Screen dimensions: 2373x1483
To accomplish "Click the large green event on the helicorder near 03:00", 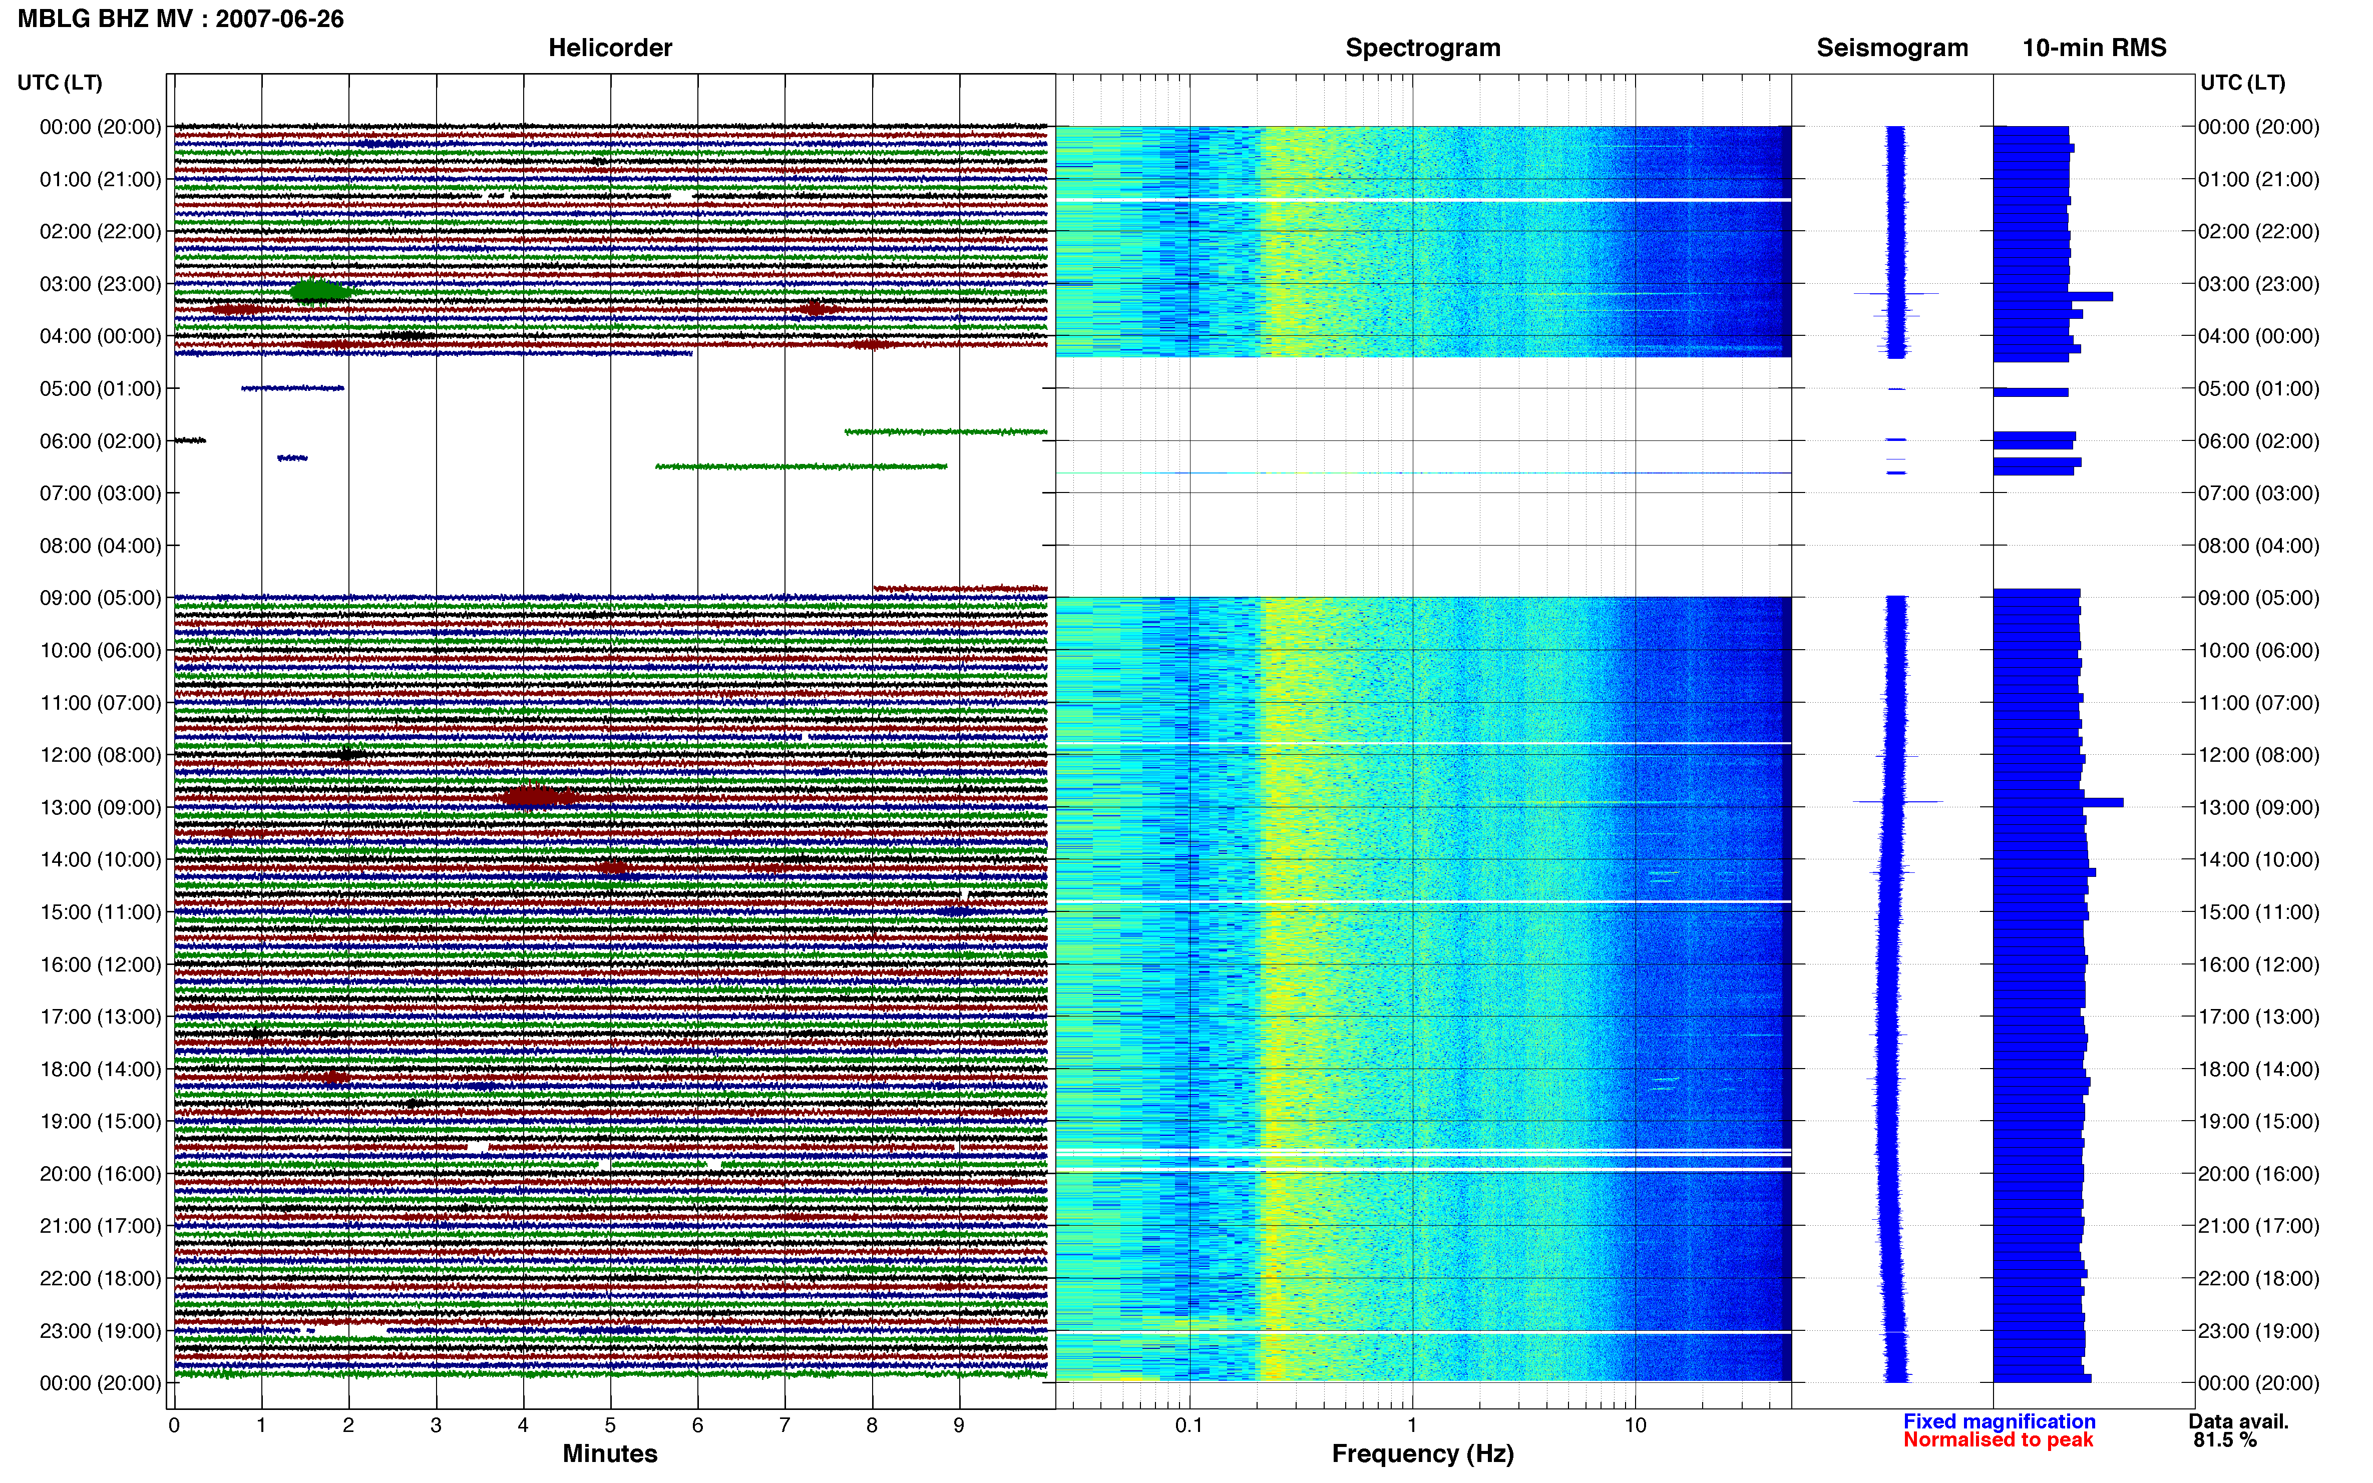I will click(x=320, y=291).
